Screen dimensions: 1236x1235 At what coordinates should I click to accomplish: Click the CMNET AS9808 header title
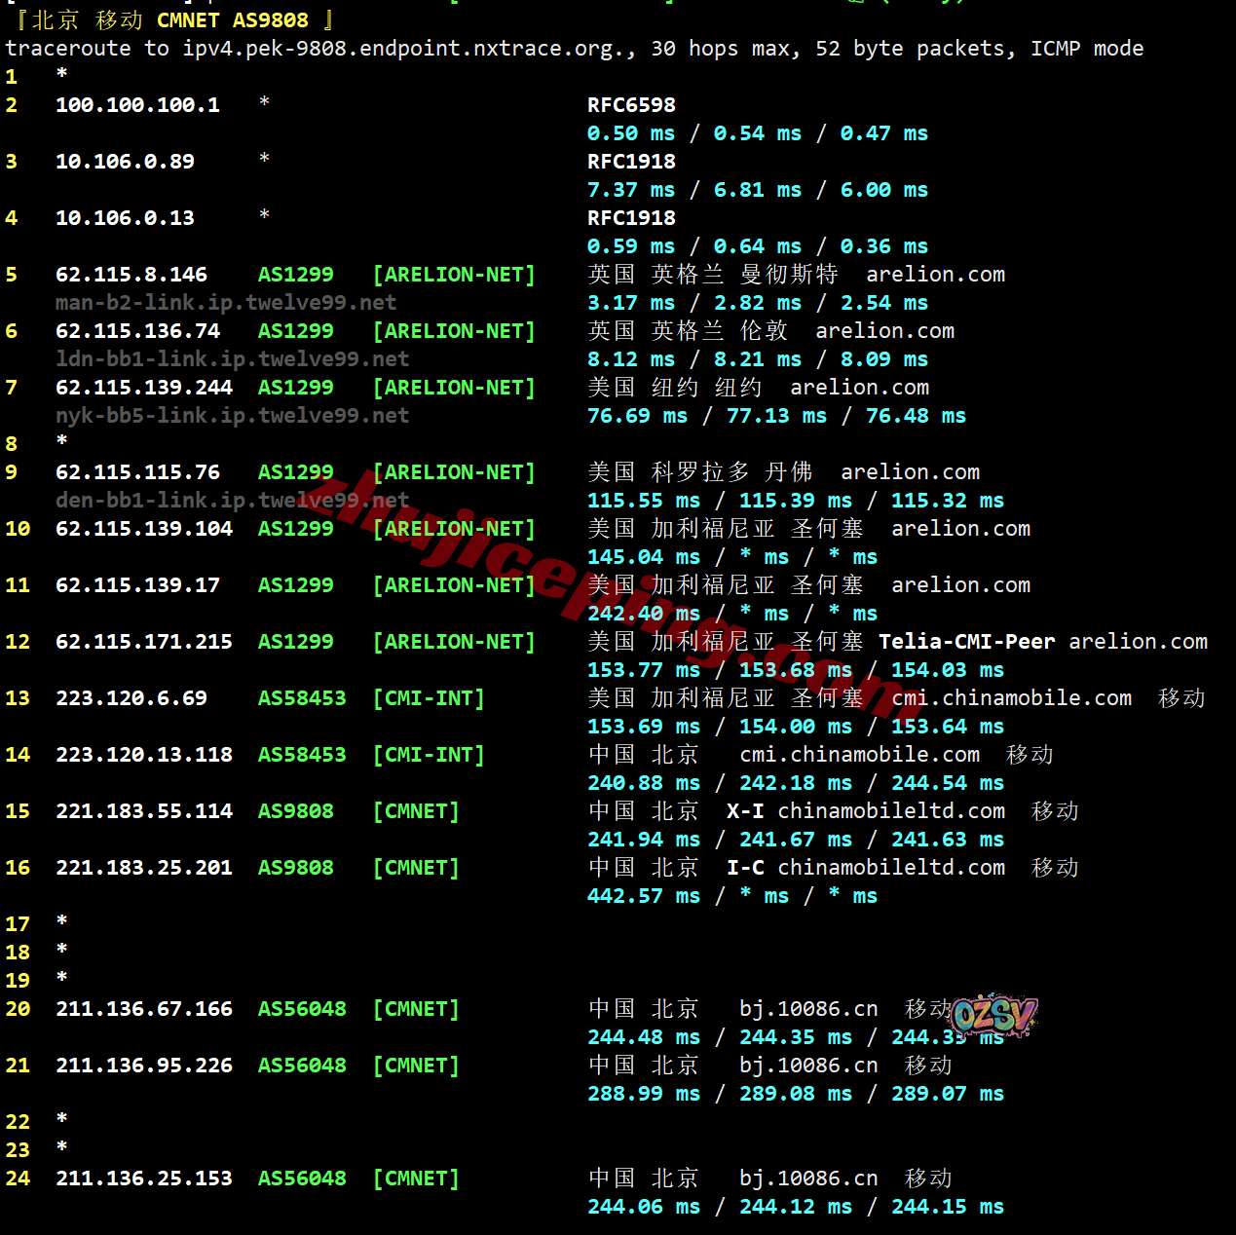pyautogui.click(x=232, y=20)
